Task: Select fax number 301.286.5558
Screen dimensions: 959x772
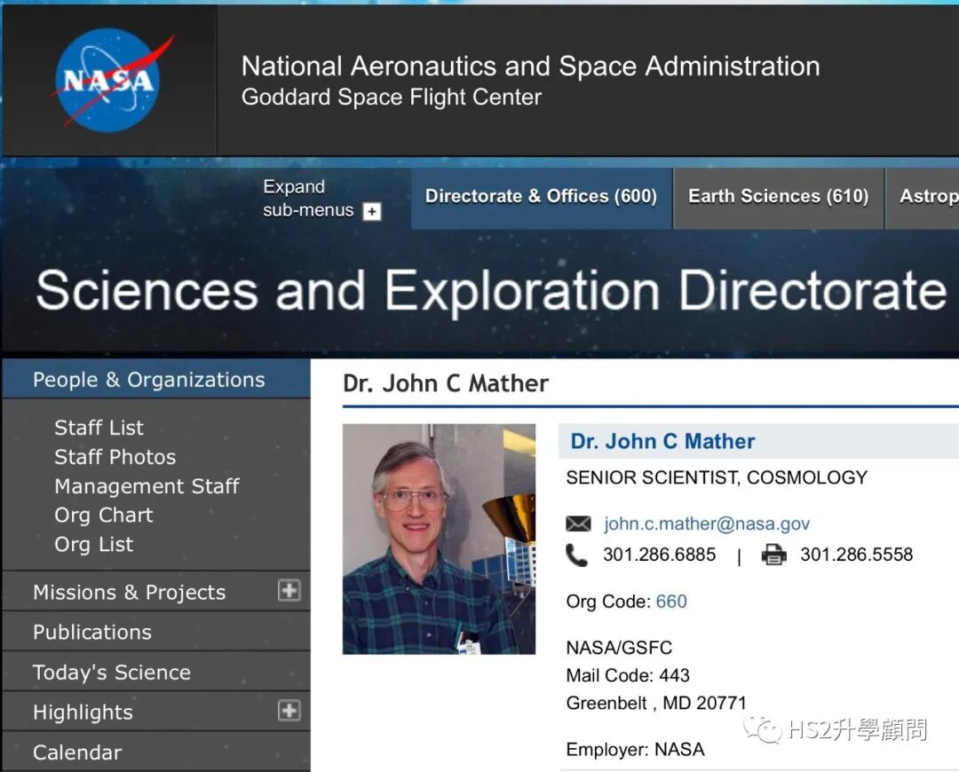Action: click(x=856, y=555)
